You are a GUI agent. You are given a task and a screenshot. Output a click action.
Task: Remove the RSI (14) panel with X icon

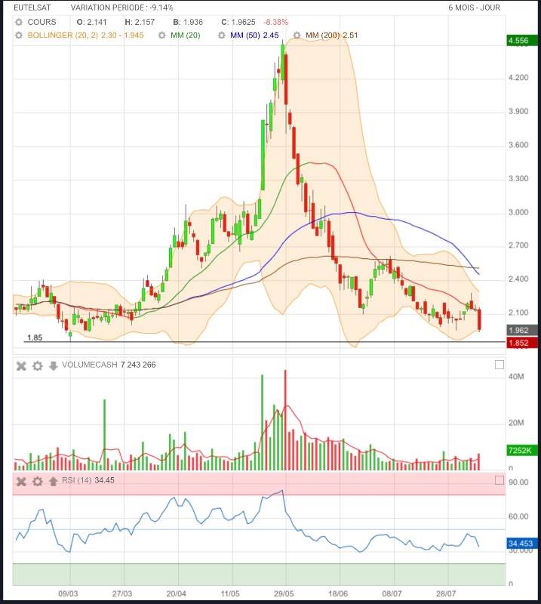tap(21, 481)
